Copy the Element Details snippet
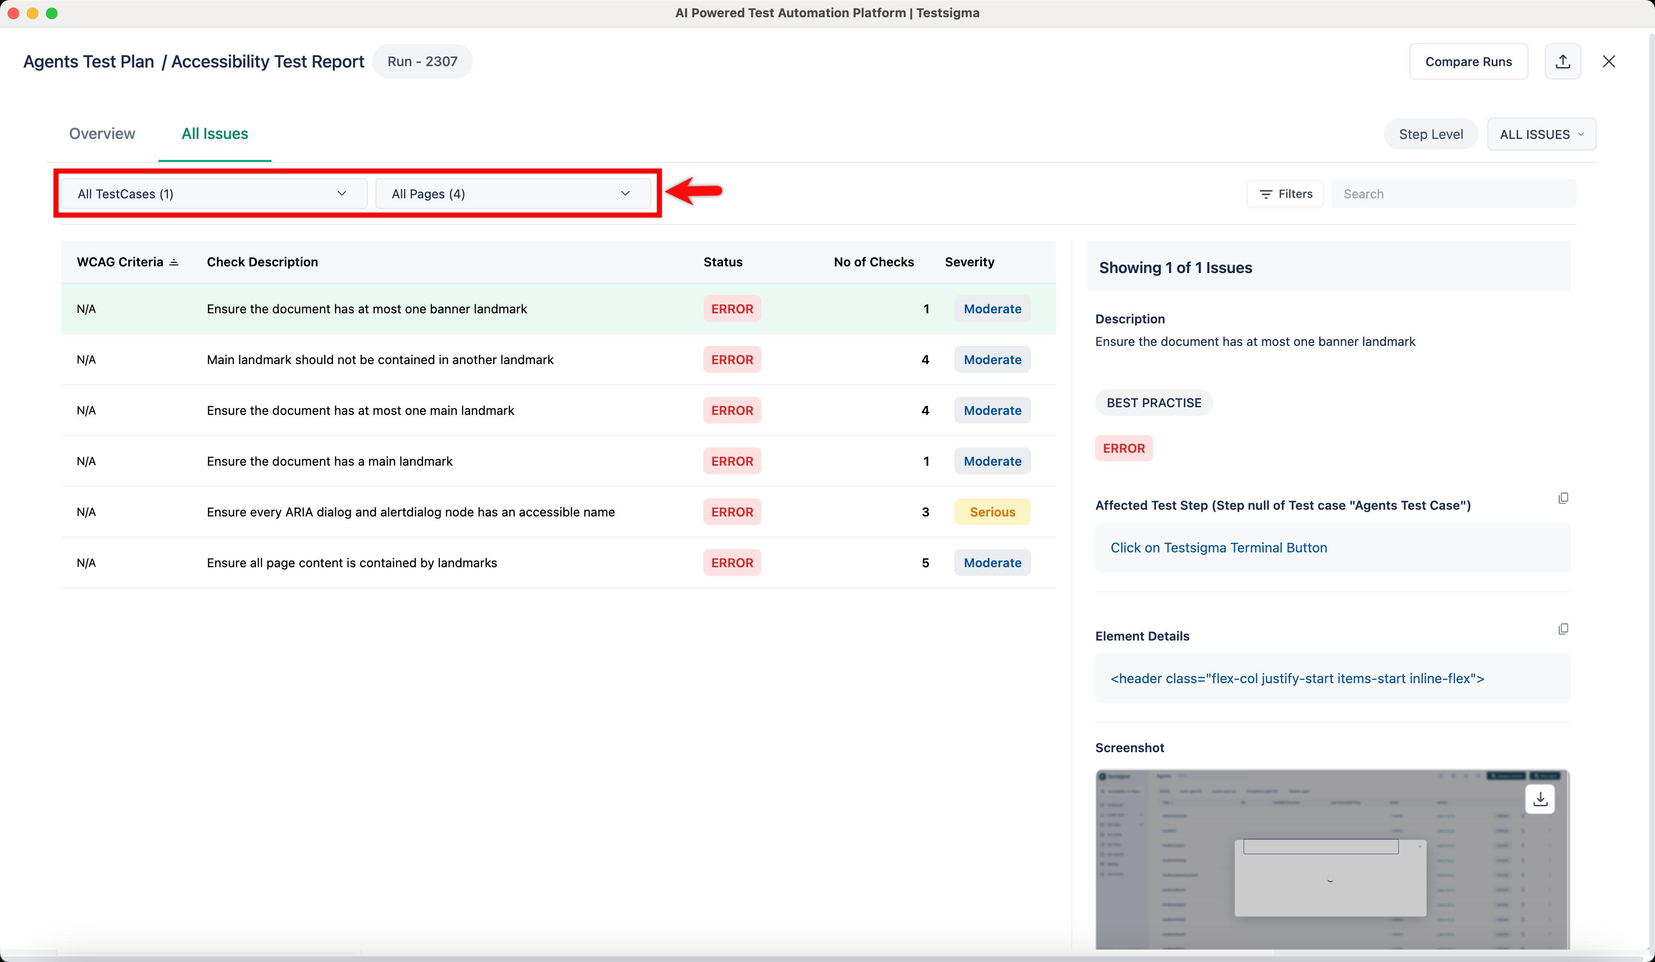This screenshot has width=1655, height=962. [1564, 629]
